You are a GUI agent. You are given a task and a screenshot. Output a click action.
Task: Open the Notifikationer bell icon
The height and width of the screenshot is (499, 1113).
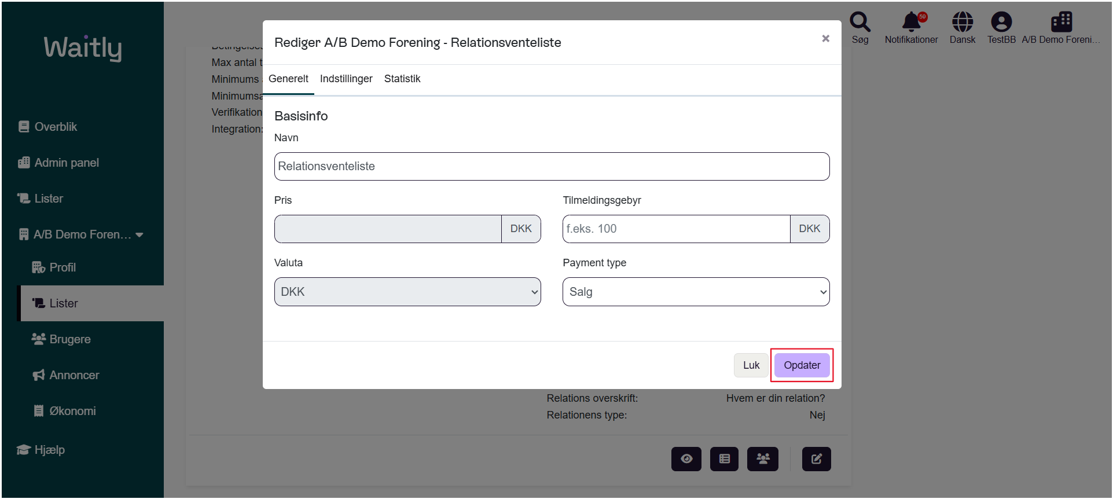[912, 22]
